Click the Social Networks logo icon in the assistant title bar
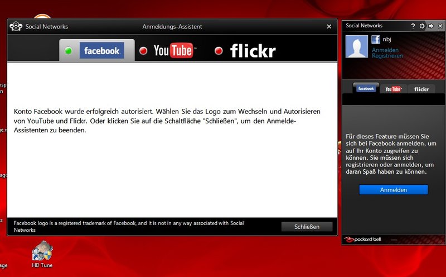This screenshot has width=446, height=277. click(16, 26)
